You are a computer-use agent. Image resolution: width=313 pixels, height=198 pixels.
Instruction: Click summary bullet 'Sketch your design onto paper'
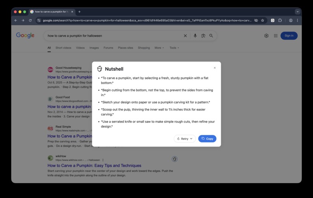pos(155,102)
